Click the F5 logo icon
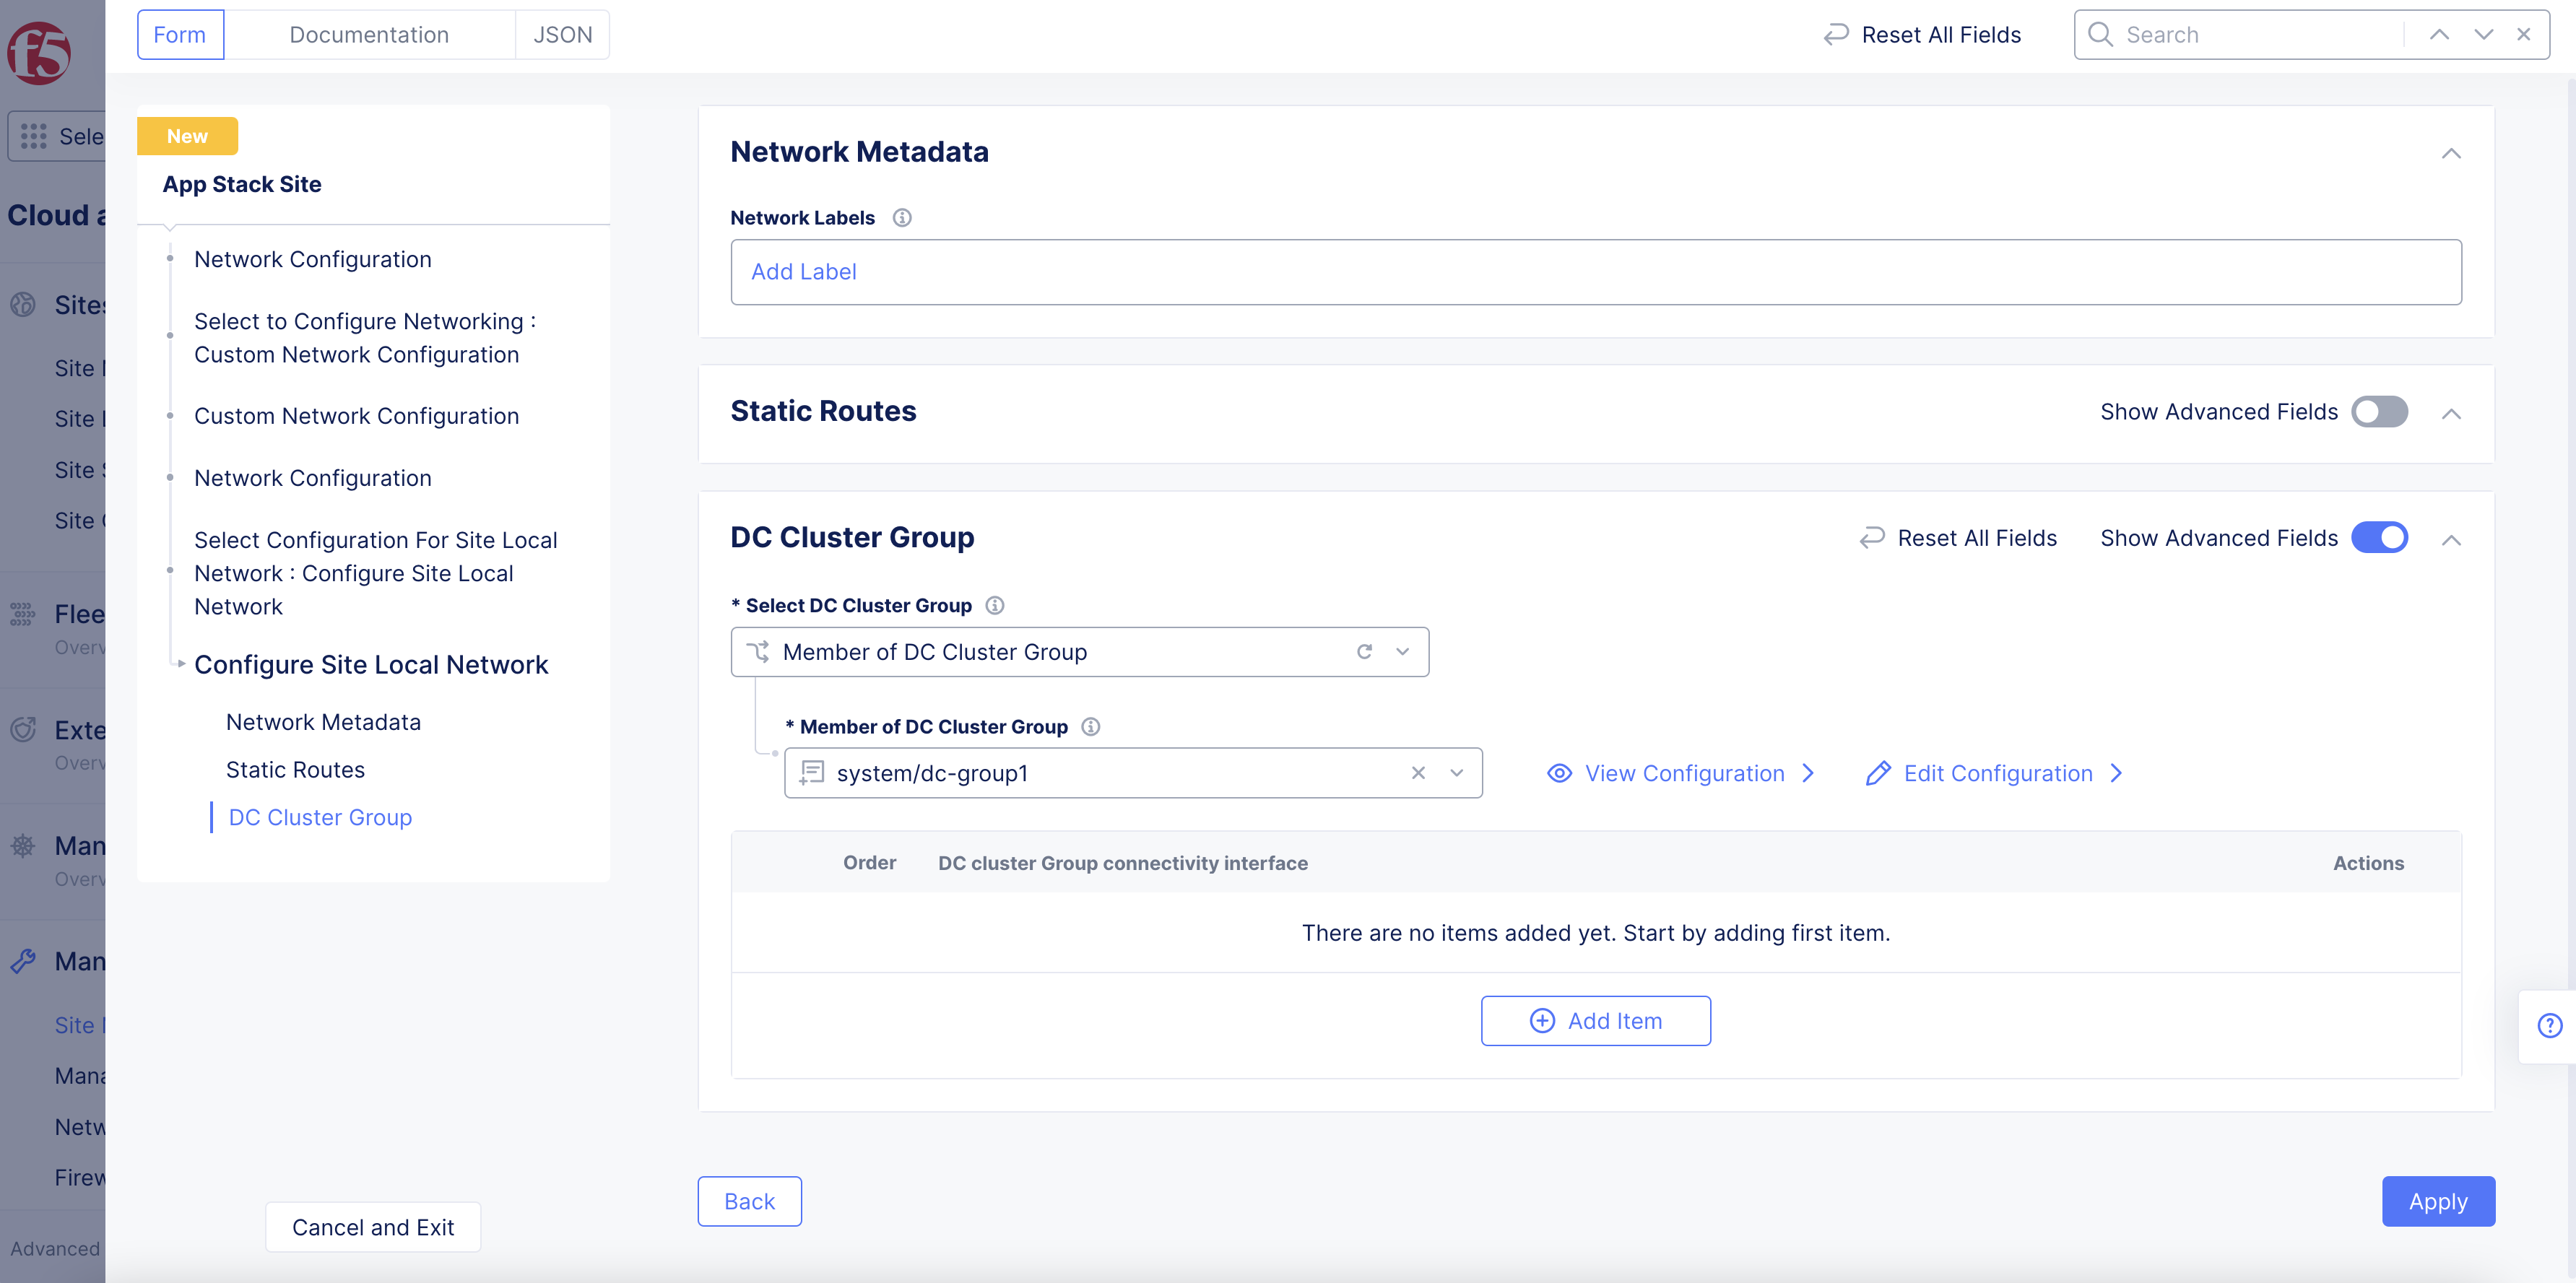Image resolution: width=2576 pixels, height=1283 pixels. pyautogui.click(x=39, y=53)
